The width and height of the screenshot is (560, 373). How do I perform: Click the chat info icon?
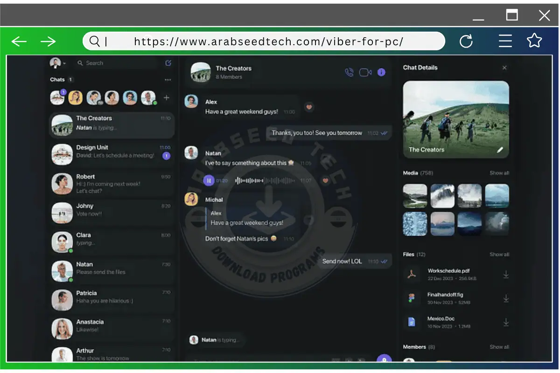(x=381, y=72)
